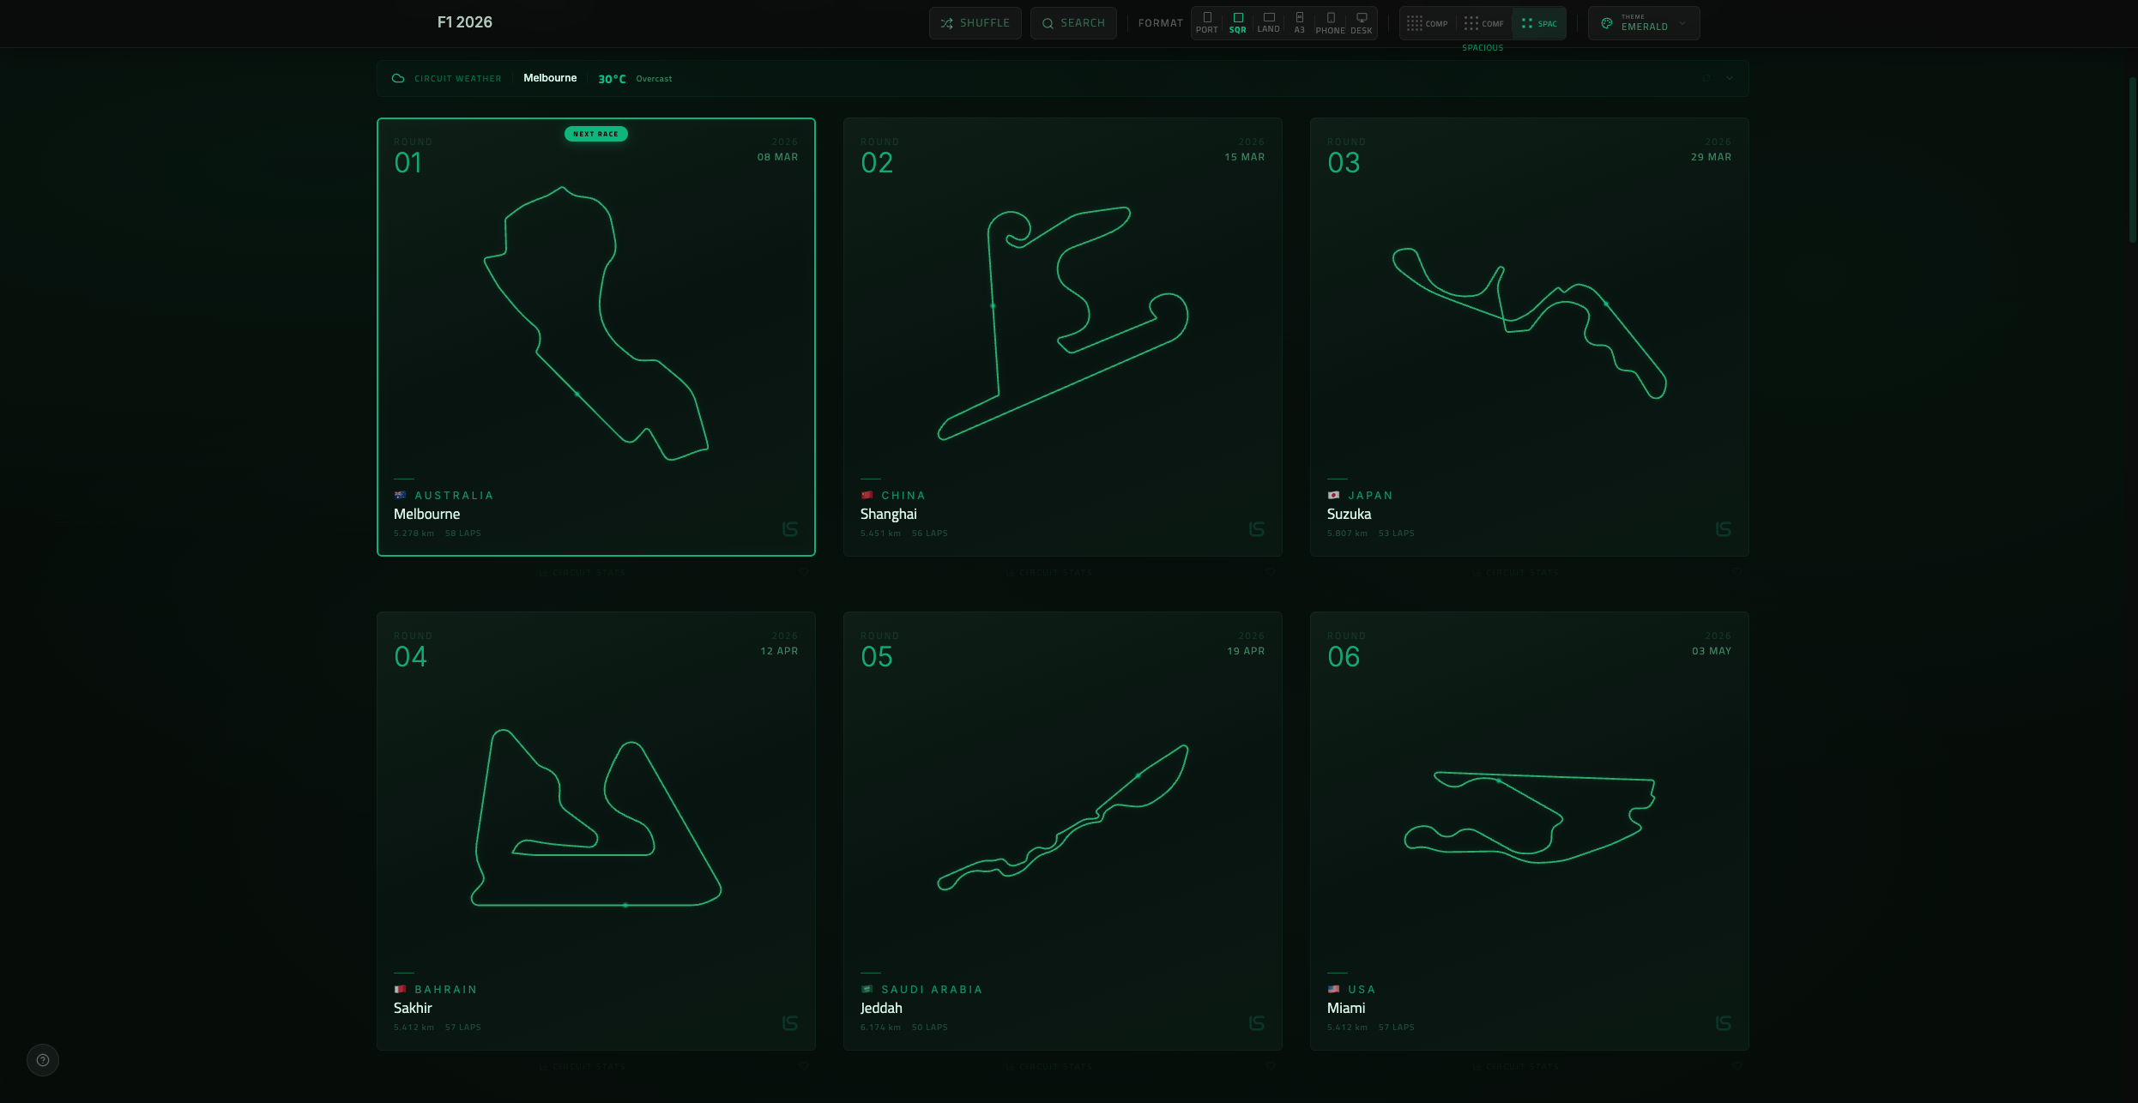Refresh the circuit weather icon
This screenshot has height=1103, width=2138.
tap(1706, 78)
